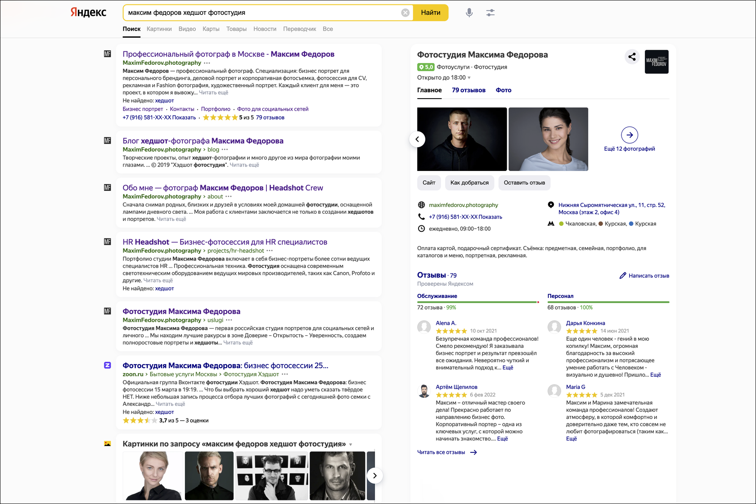This screenshot has height=504, width=756.
Task: Click the Сайт button
Action: coord(429,183)
